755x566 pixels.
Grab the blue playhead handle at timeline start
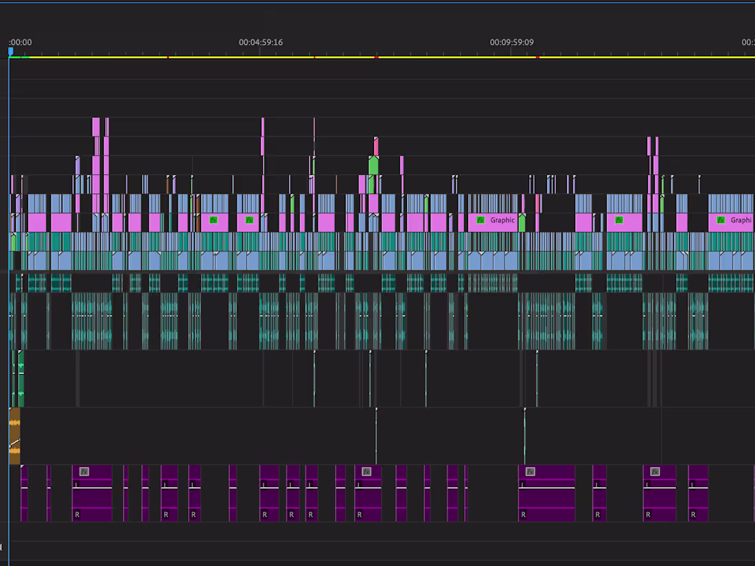pos(10,51)
